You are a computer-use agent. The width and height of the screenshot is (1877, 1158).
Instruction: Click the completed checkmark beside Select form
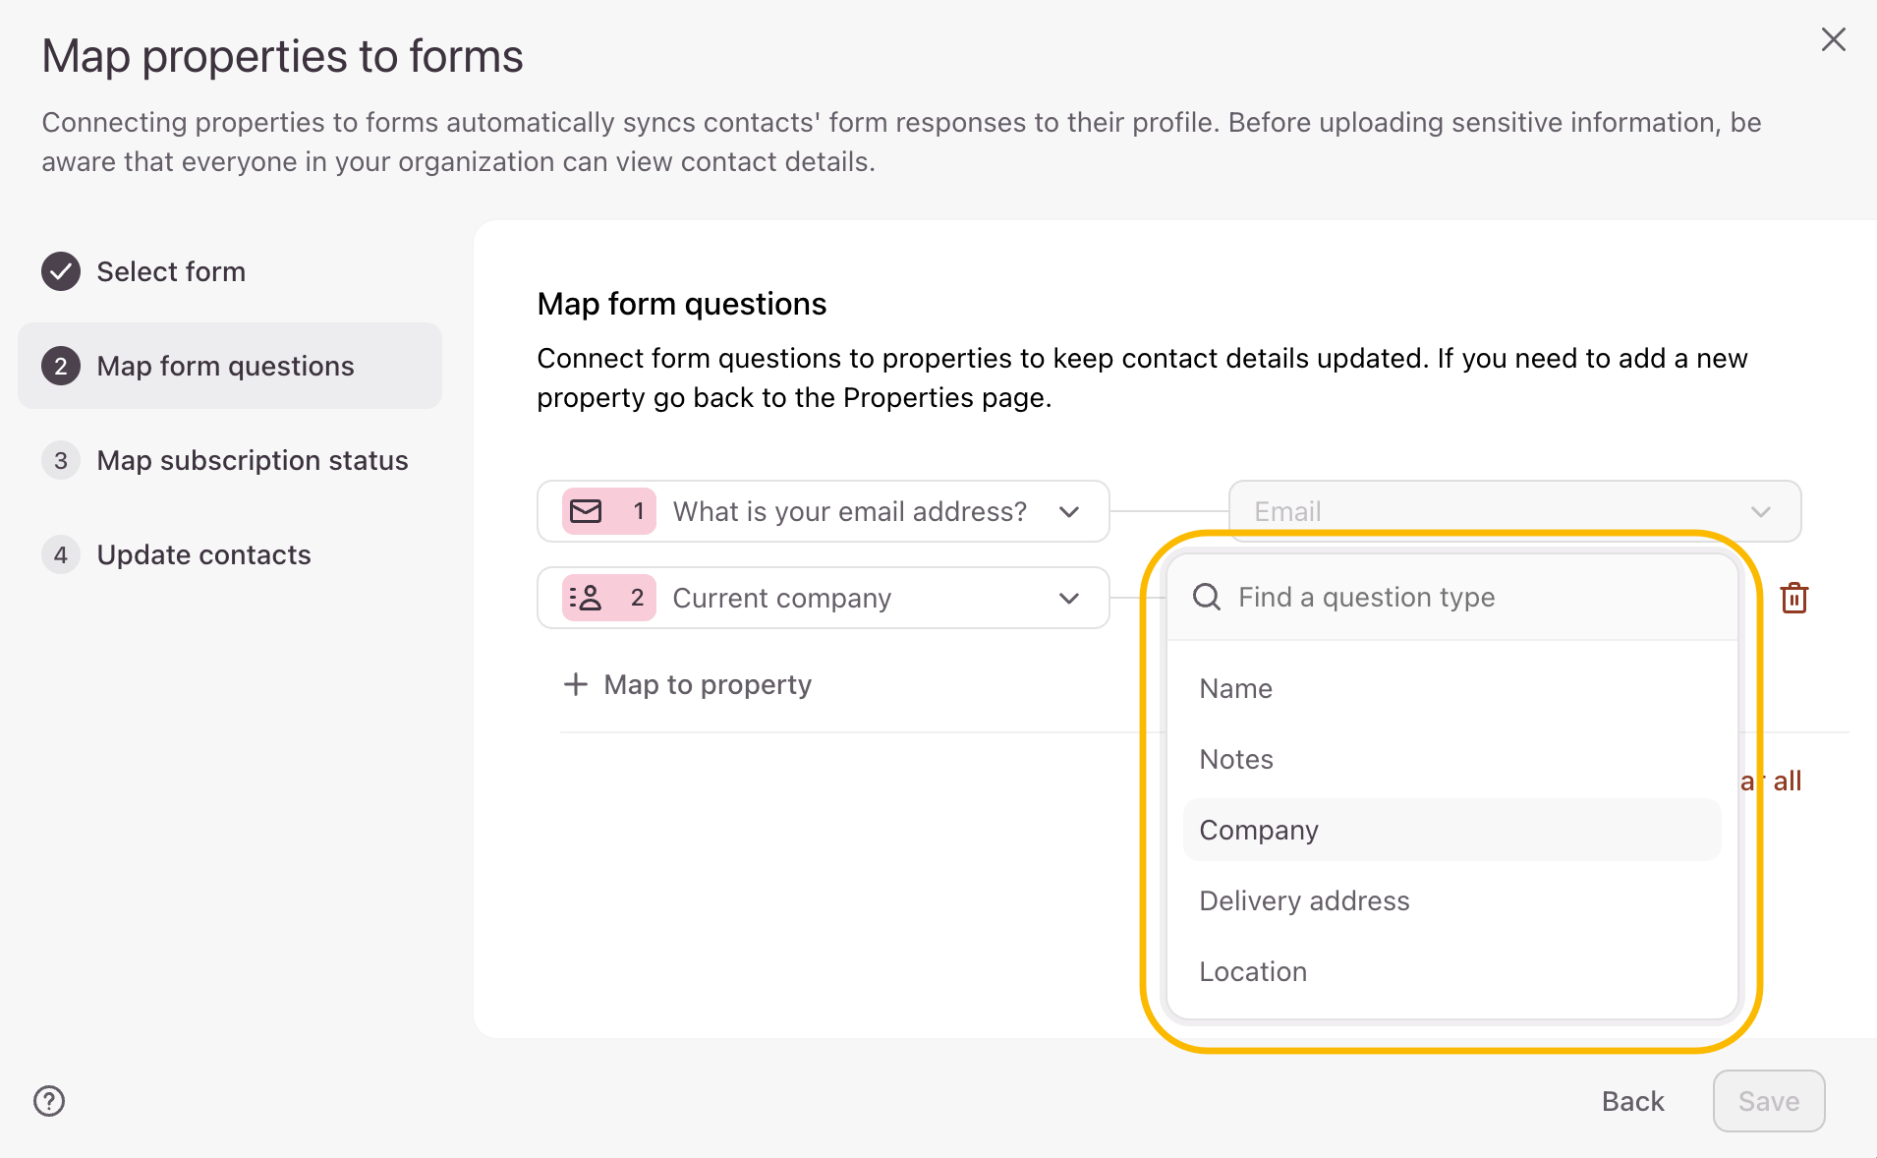pos(61,271)
